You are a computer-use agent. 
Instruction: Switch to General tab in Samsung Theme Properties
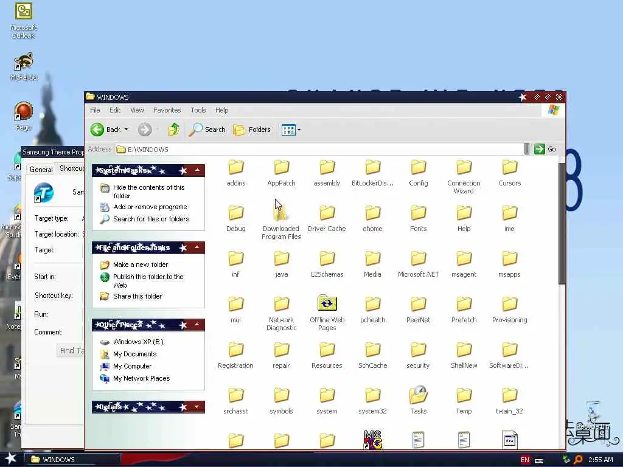point(41,169)
